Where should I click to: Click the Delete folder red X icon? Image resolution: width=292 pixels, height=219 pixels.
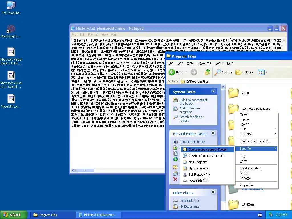[175, 179]
